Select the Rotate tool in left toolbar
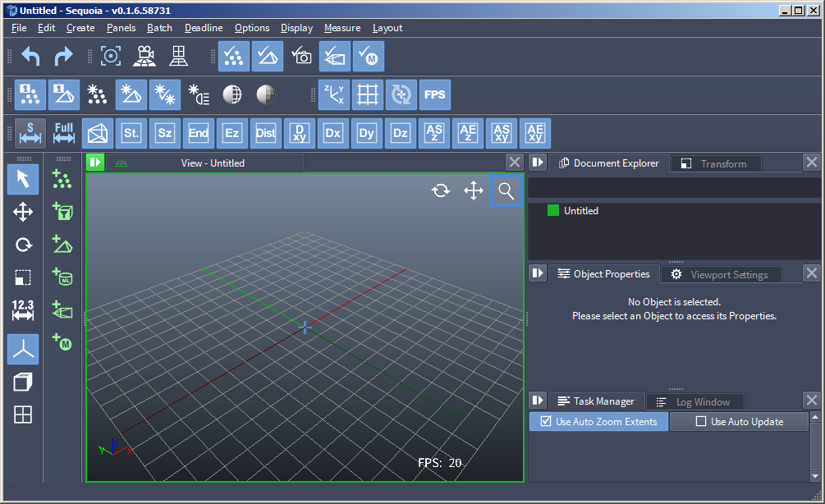825x504 pixels. (x=23, y=245)
